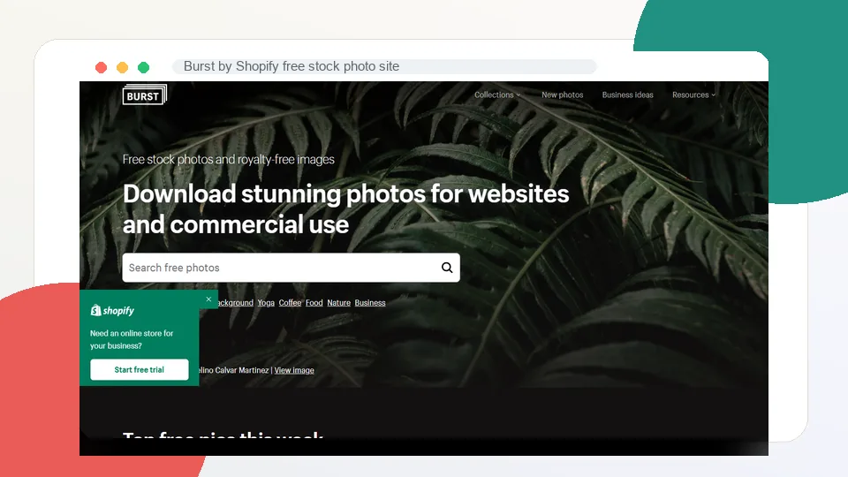
Task: Click the View image link
Action: [x=293, y=370]
